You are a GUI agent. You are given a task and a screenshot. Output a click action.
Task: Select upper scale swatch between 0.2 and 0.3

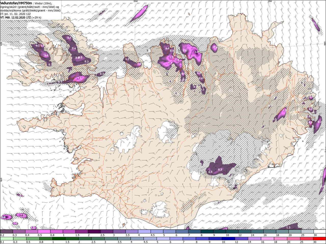pyautogui.click(x=6, y=232)
